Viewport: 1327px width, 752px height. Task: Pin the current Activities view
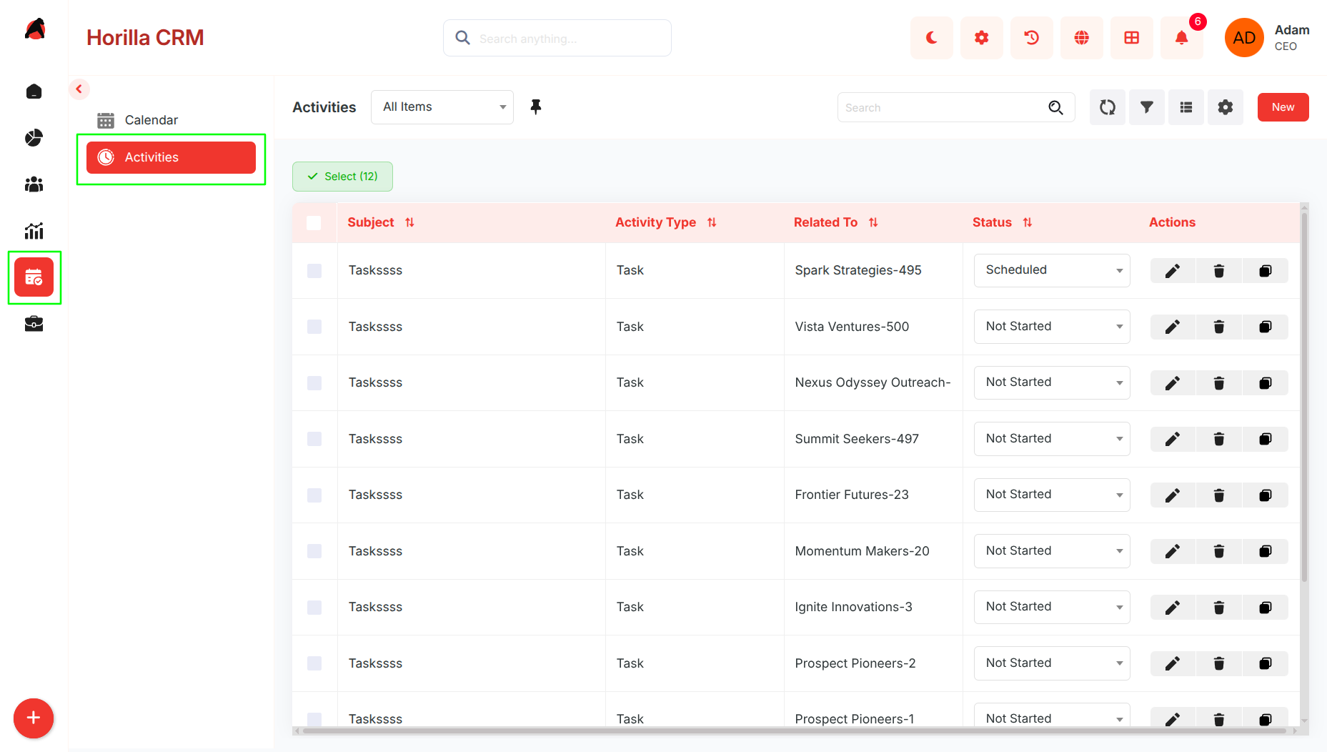536,107
